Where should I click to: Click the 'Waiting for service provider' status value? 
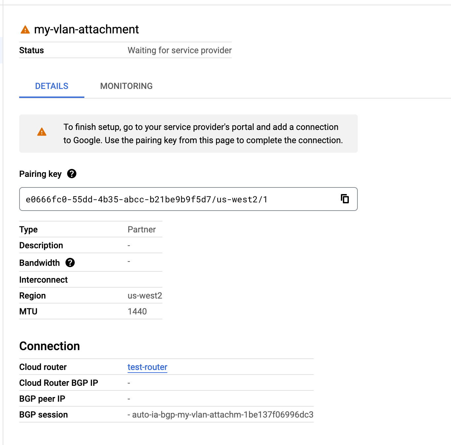[180, 50]
